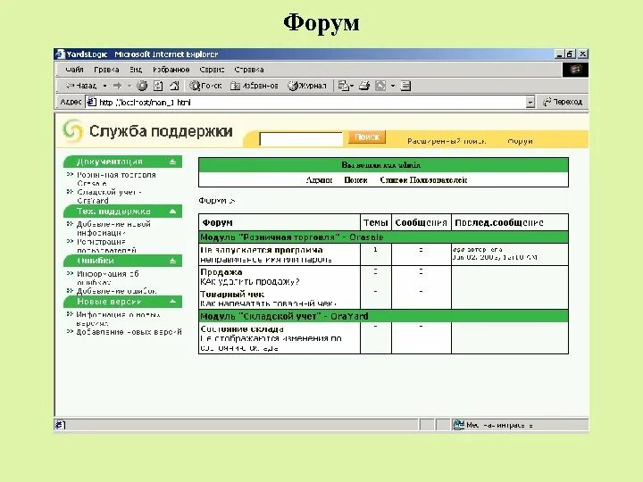The image size is (643, 482).
Task: Open the Журнал history toolbar button
Action: pos(307,86)
